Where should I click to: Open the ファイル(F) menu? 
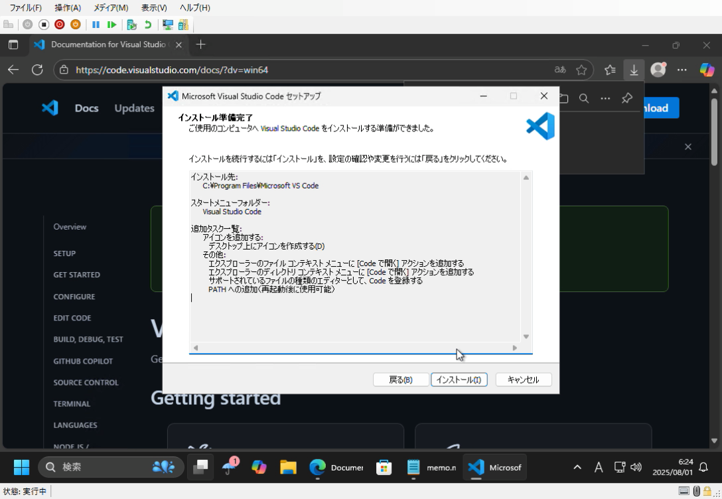(x=25, y=8)
